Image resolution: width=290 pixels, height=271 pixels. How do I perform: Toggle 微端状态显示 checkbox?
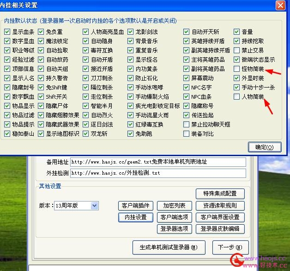click(x=236, y=60)
